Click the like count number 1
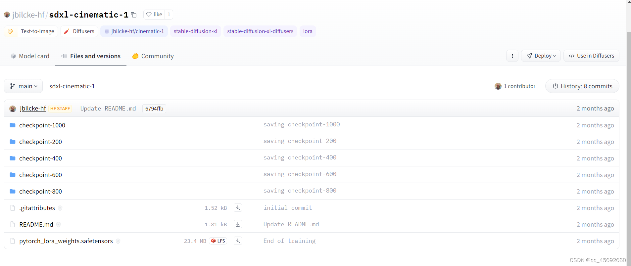 (169, 15)
